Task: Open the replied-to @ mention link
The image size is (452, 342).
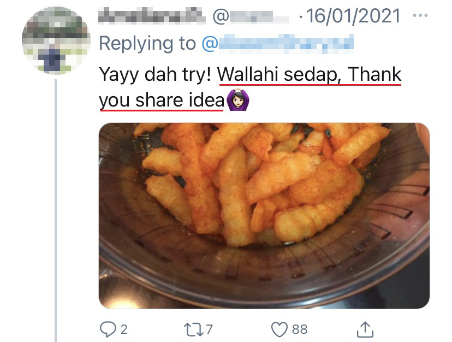Action: point(278,44)
